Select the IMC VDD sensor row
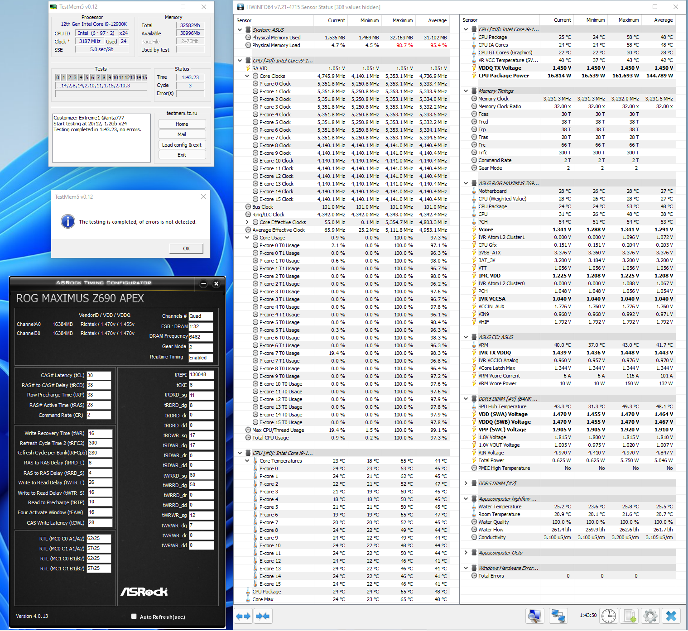 (573, 276)
